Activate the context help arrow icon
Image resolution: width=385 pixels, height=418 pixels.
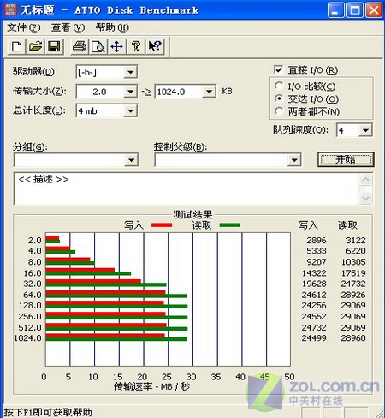coord(155,46)
